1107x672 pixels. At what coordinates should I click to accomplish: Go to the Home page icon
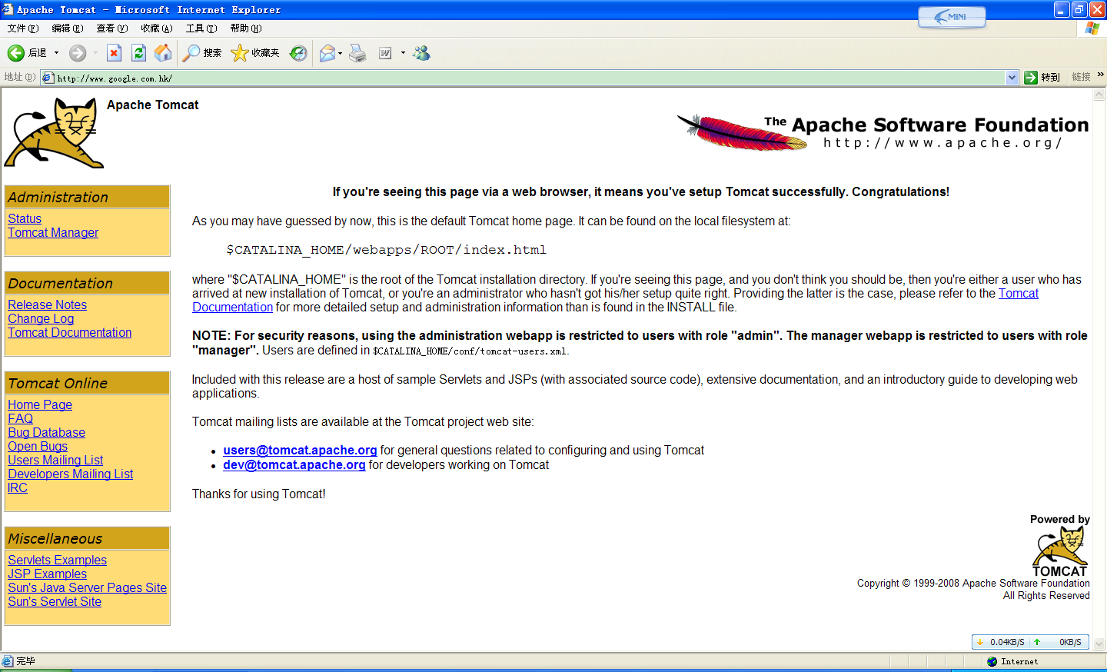click(x=163, y=53)
